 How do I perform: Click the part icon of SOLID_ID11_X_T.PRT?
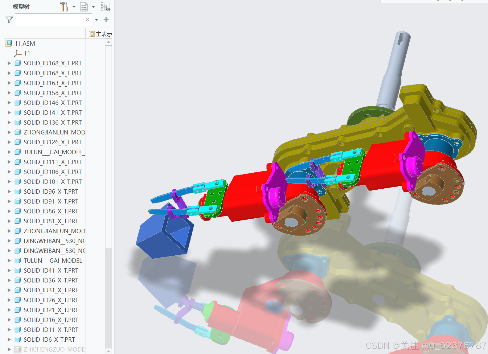[18, 330]
